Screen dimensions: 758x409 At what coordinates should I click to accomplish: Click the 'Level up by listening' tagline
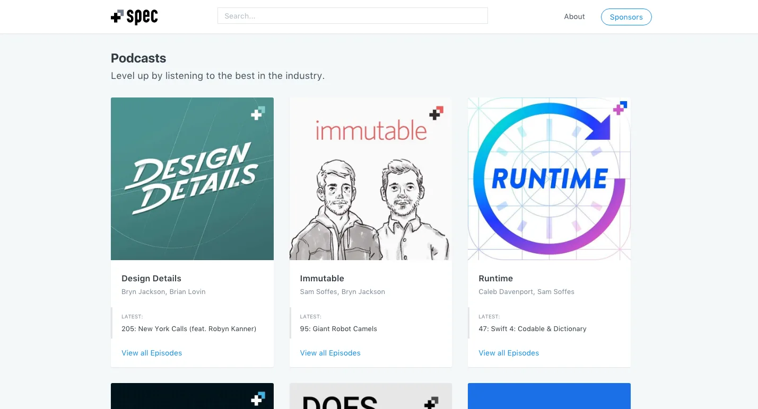pyautogui.click(x=217, y=76)
